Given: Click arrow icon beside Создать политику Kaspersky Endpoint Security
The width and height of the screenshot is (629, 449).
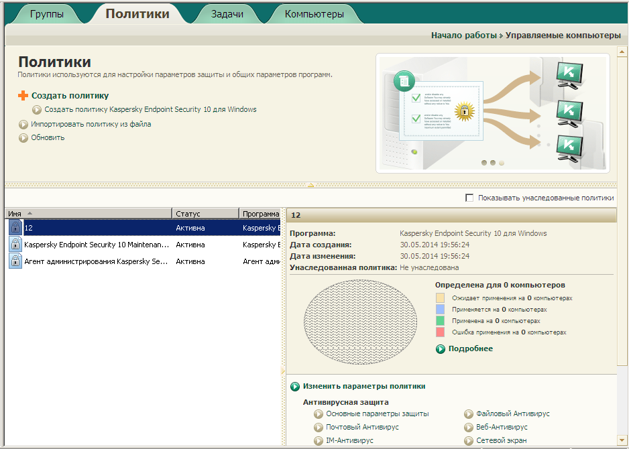Looking at the screenshot, I should tap(37, 109).
